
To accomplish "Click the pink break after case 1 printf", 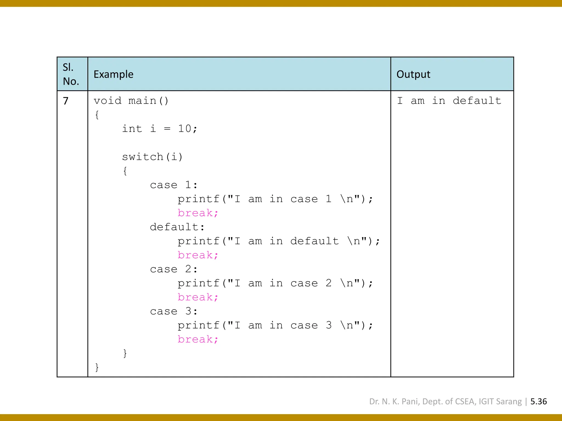I will tap(198, 213).
